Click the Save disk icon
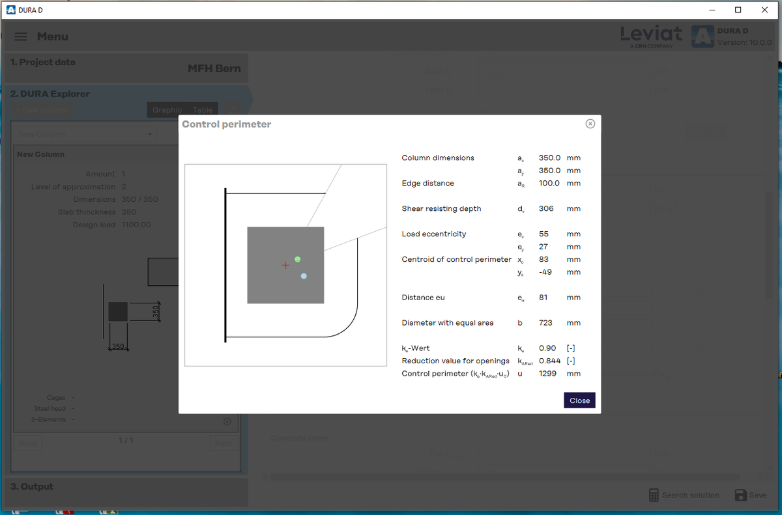The width and height of the screenshot is (782, 515). pyautogui.click(x=740, y=495)
